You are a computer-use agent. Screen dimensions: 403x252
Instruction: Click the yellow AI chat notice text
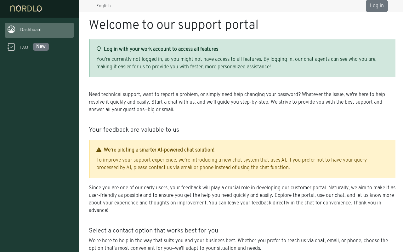point(231,164)
